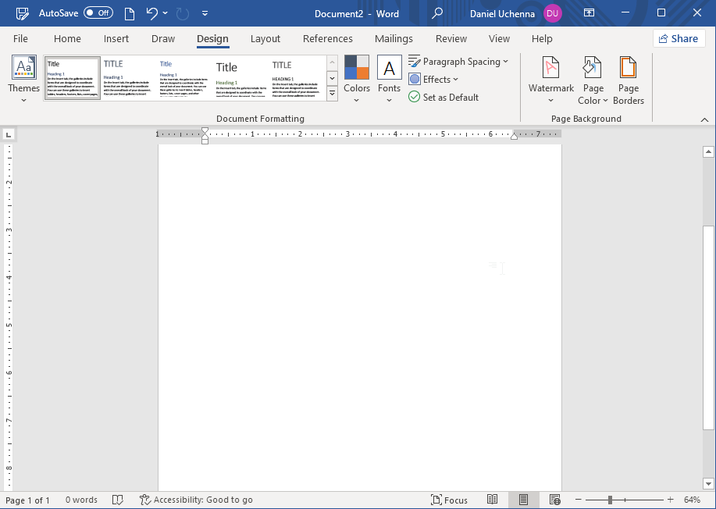Switch to Read Mode view
The width and height of the screenshot is (716, 509).
[x=492, y=500]
